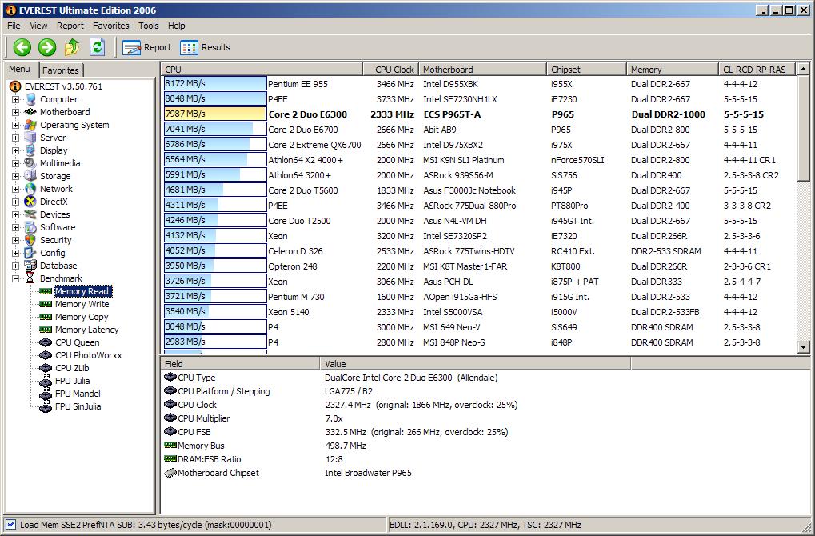Select the Devices tree icon
The image size is (815, 536).
click(x=30, y=214)
